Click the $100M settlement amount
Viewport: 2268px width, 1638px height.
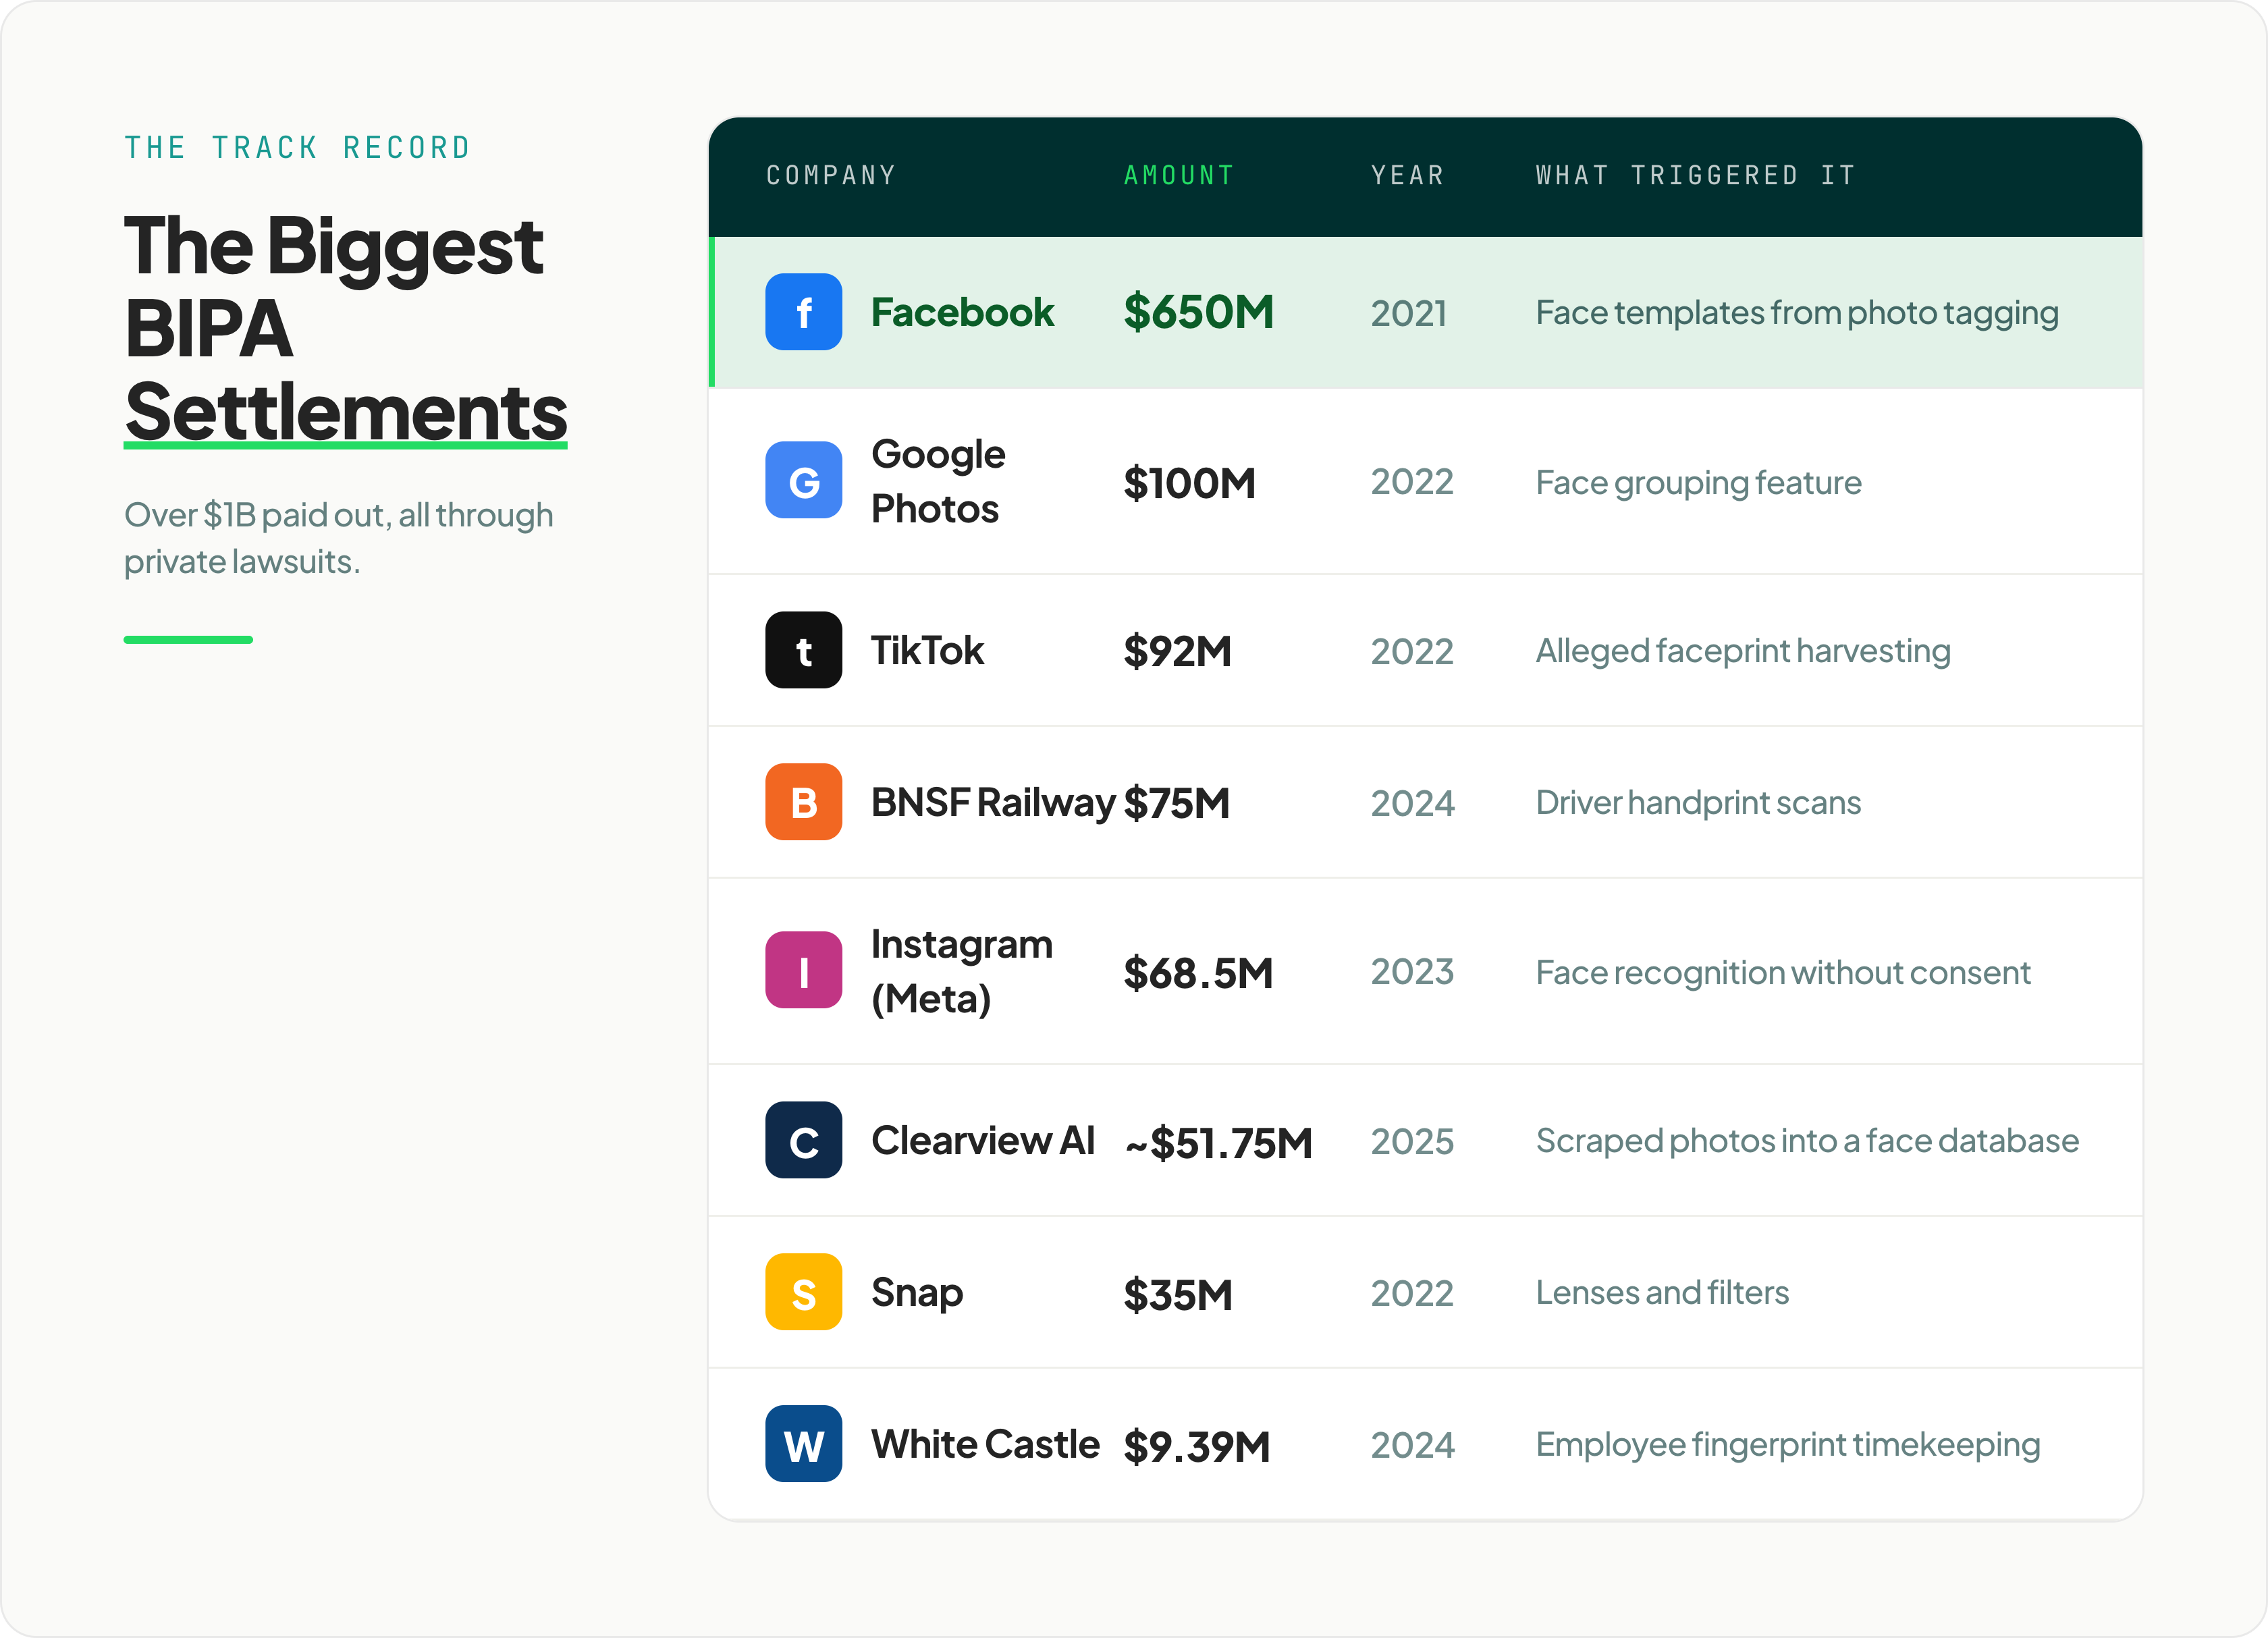tap(1189, 483)
